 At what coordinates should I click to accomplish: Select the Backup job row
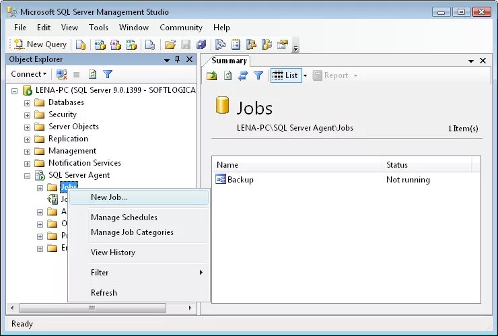[x=346, y=180]
